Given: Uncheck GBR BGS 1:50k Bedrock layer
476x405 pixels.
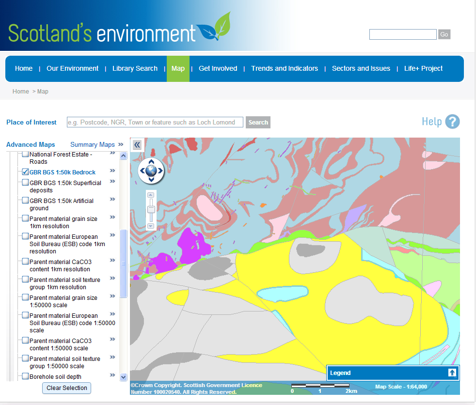Looking at the screenshot, I should 25,171.
